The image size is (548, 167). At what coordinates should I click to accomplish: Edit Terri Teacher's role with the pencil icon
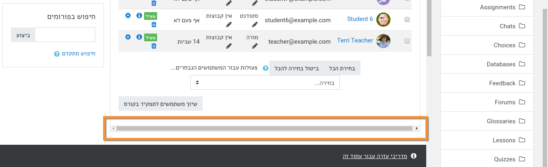(255, 46)
